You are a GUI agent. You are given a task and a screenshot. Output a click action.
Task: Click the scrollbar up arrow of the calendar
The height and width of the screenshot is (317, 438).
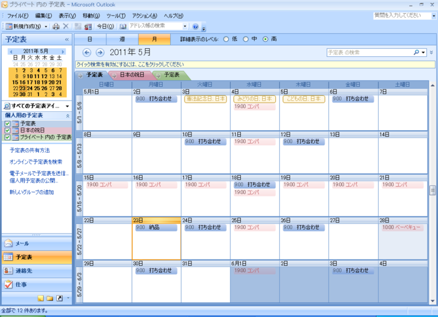pos(432,85)
